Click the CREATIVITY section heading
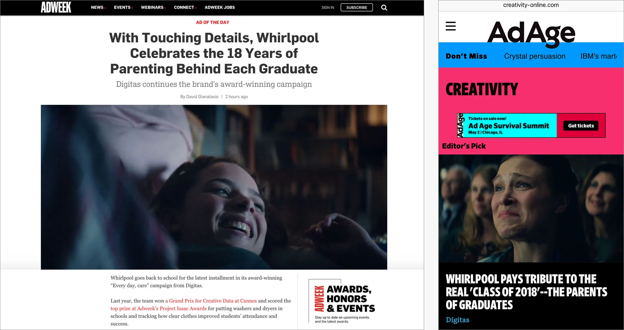This screenshot has height=330, width=624. pyautogui.click(x=482, y=89)
